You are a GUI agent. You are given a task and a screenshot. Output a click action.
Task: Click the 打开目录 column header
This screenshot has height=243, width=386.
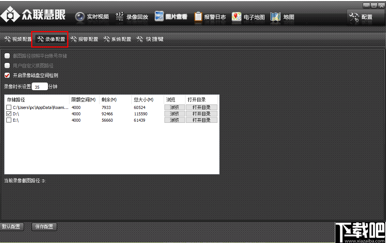201,100
